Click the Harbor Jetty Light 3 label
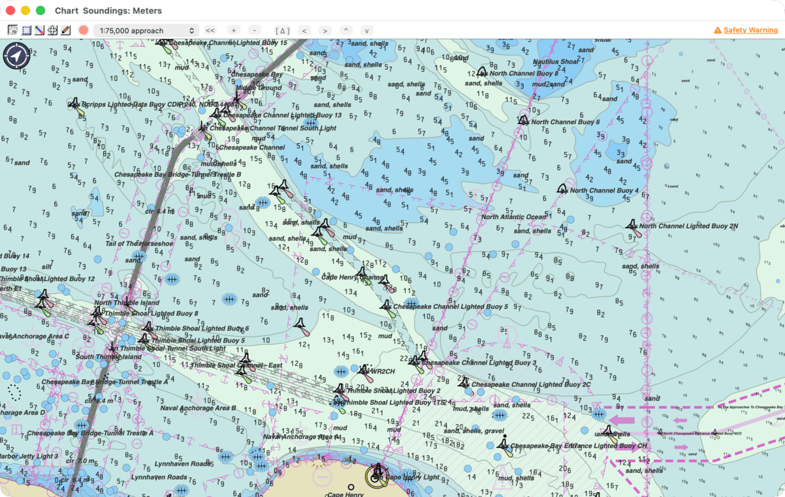785x497 pixels. tap(29, 456)
